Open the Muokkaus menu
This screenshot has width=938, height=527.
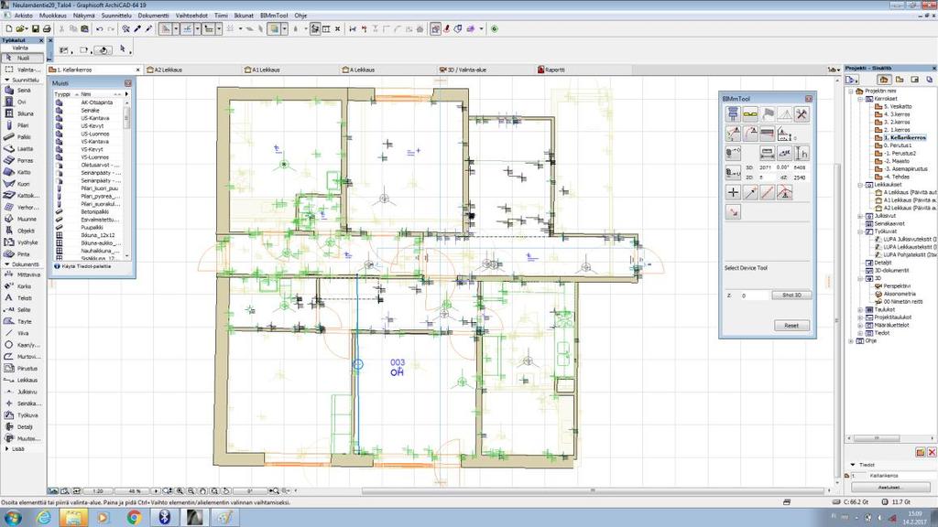52,16
